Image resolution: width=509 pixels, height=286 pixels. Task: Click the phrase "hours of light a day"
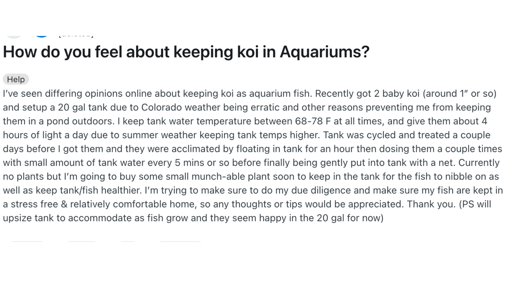45,135
